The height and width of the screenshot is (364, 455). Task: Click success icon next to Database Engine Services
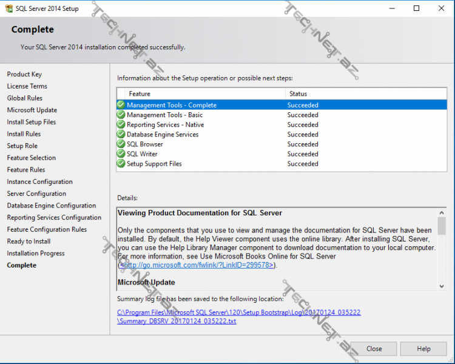[x=121, y=134]
